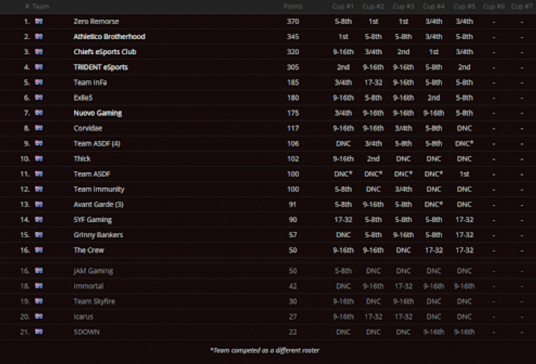Select Exile5 team name text
536x364 pixels.
click(83, 98)
